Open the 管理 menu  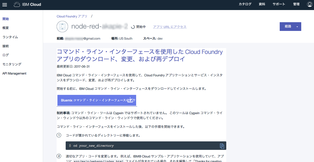[296, 4]
